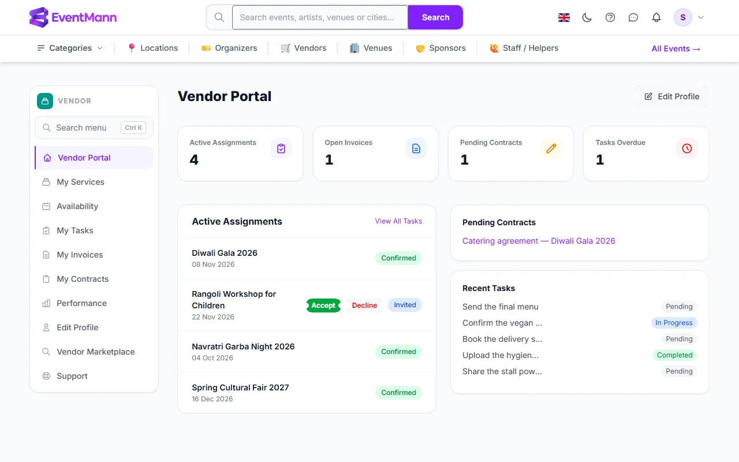Open Staff / Helpers in the nav bar
Viewport: 739px width, 462px height.
click(x=524, y=48)
